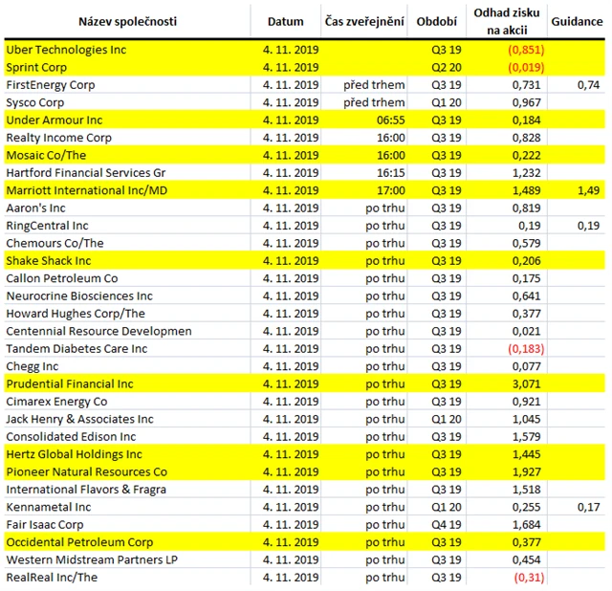Select the Uber Technologies Inc cell
Screen dimensions: 612x591
127,50
